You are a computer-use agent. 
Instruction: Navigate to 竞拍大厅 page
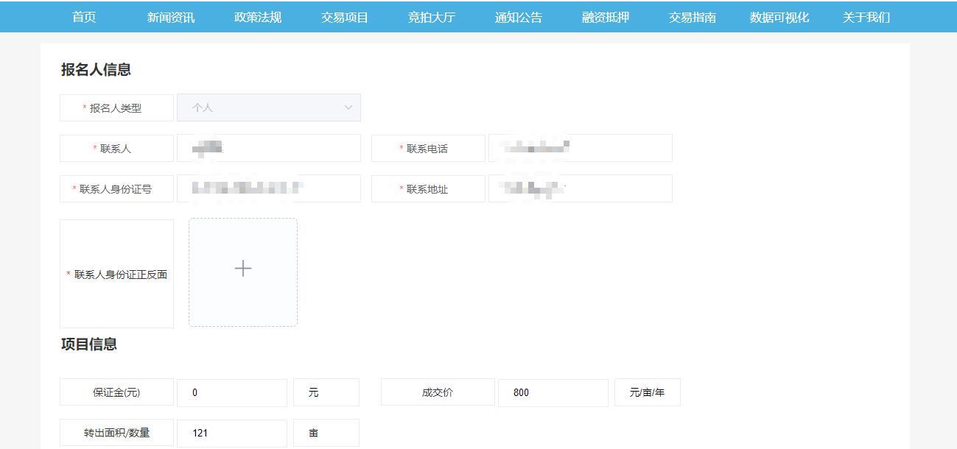pyautogui.click(x=432, y=18)
